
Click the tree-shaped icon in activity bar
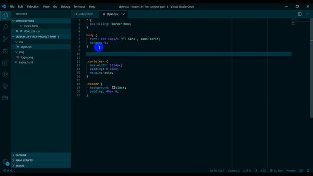click(5, 86)
